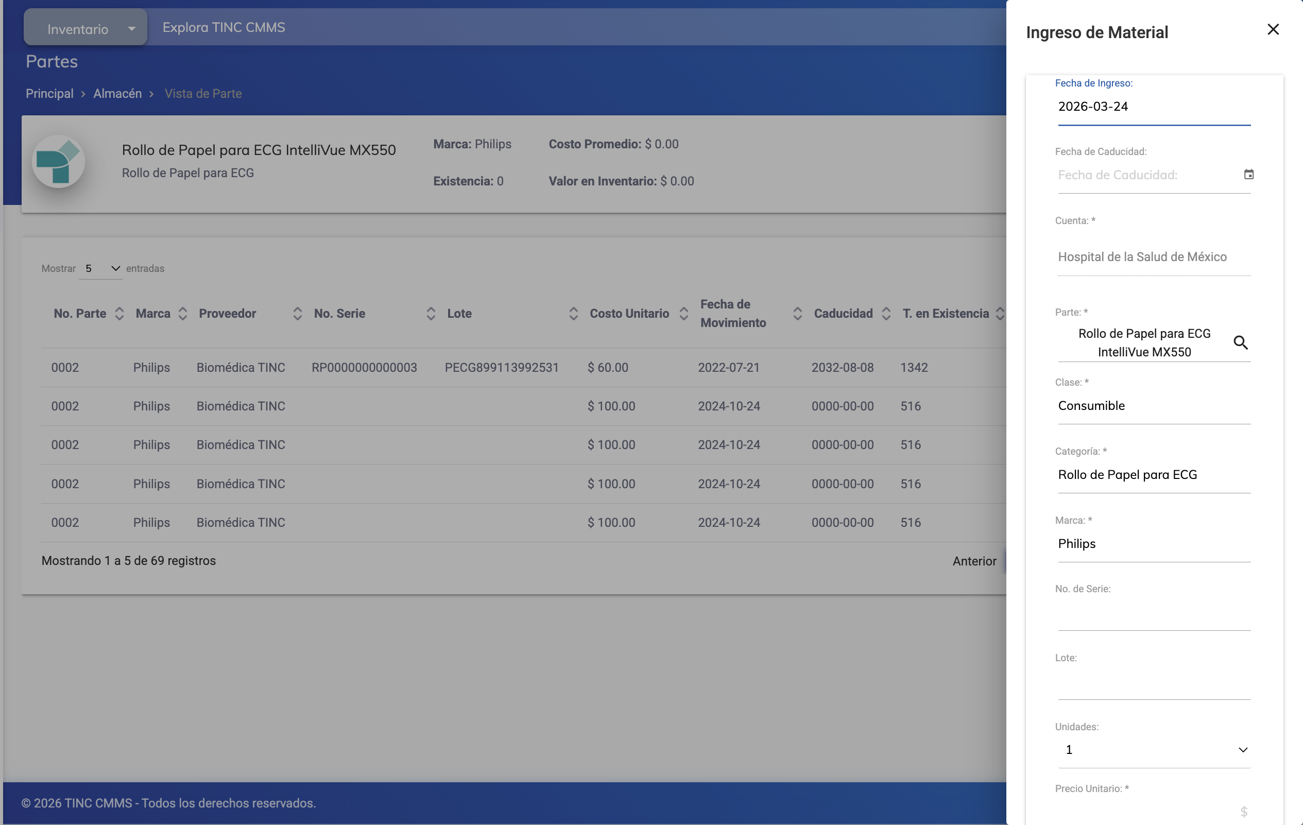The width and height of the screenshot is (1303, 825).
Task: Click the Fecha de Ingreso date field
Action: tap(1154, 107)
